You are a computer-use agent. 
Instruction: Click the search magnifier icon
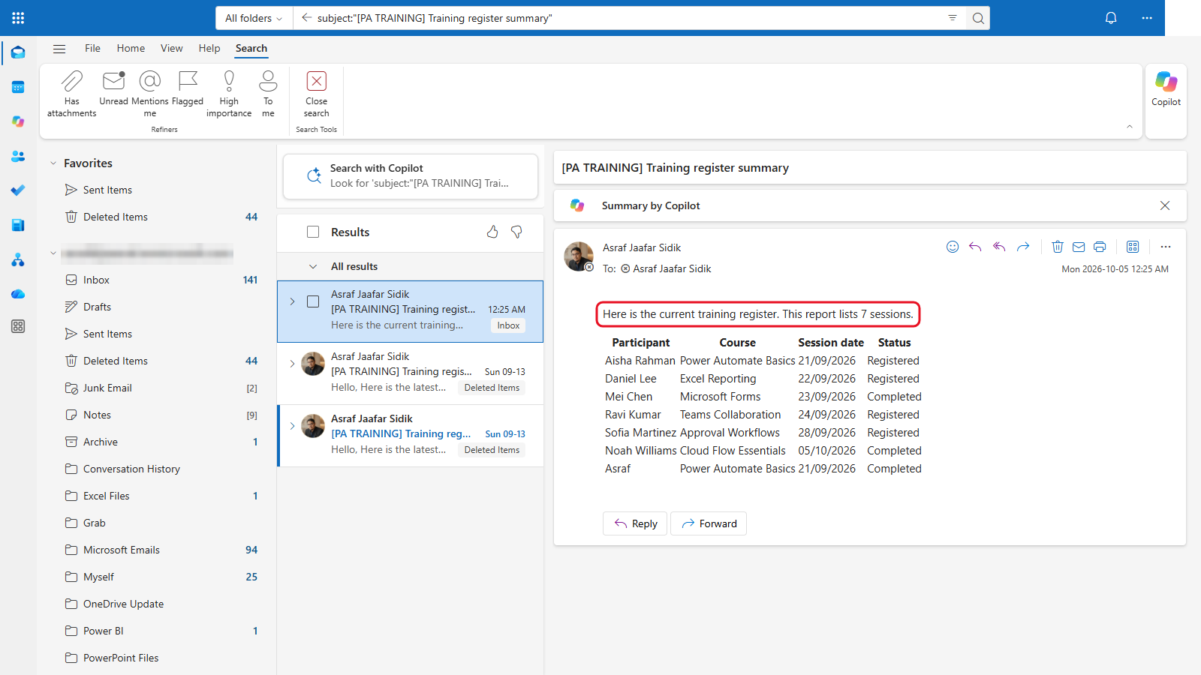pyautogui.click(x=978, y=18)
